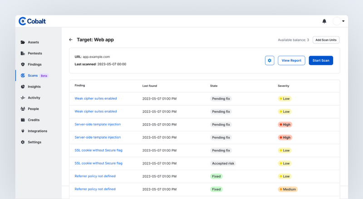
Task: Start Scan for the web app
Action: point(321,60)
